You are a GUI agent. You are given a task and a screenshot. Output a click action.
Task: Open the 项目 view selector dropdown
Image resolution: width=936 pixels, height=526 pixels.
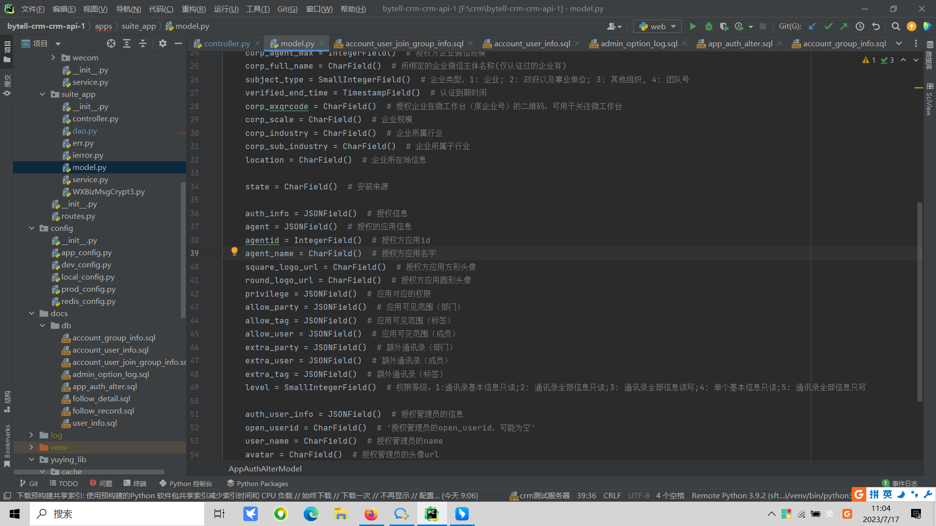click(x=41, y=43)
